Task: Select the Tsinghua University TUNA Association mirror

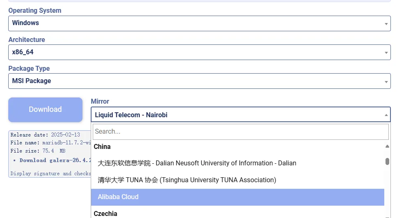Action: coord(237,180)
